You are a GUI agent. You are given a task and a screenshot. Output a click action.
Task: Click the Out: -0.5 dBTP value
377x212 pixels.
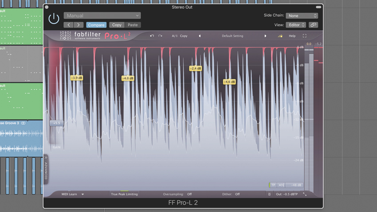(x=287, y=194)
